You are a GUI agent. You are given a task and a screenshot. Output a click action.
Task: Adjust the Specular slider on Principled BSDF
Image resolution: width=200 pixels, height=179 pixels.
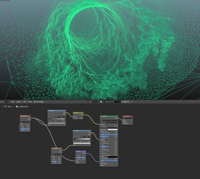(x=109, y=136)
